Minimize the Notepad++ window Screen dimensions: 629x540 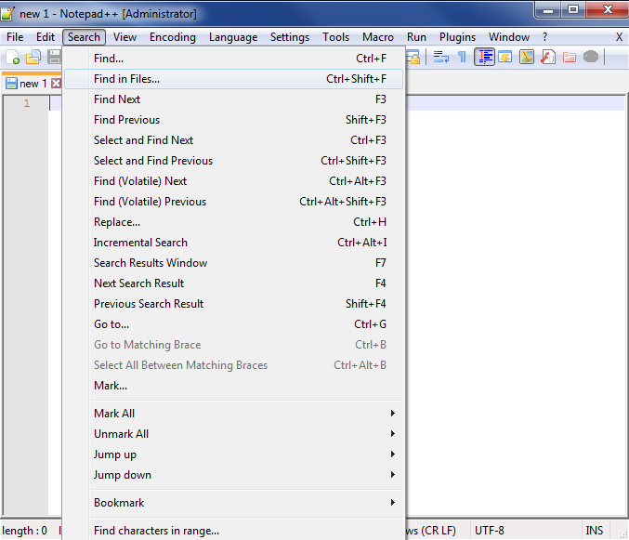[548, 9]
